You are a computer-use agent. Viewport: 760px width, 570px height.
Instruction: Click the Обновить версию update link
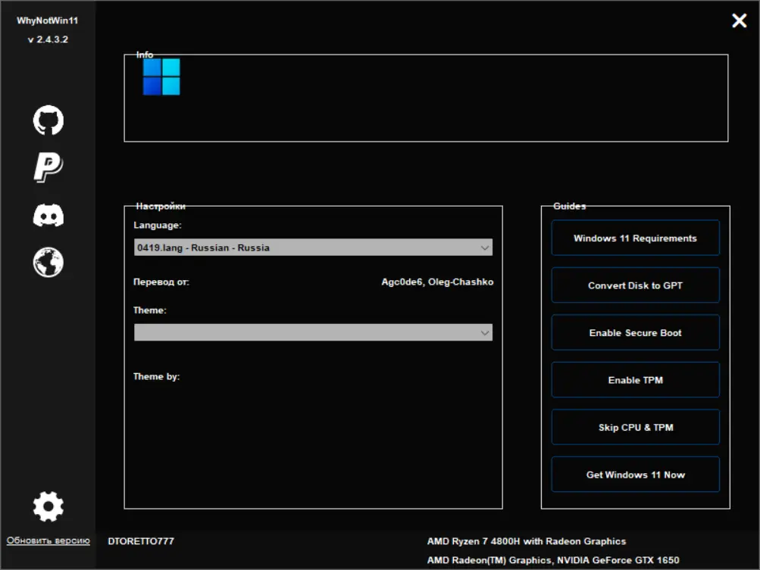(48, 540)
